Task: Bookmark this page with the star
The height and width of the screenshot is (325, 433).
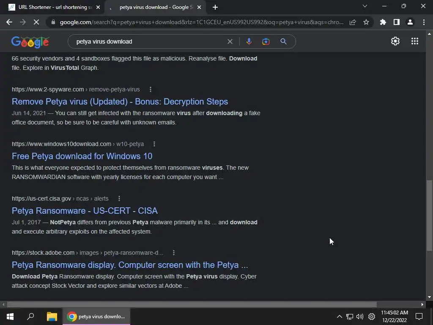Action: (366, 22)
